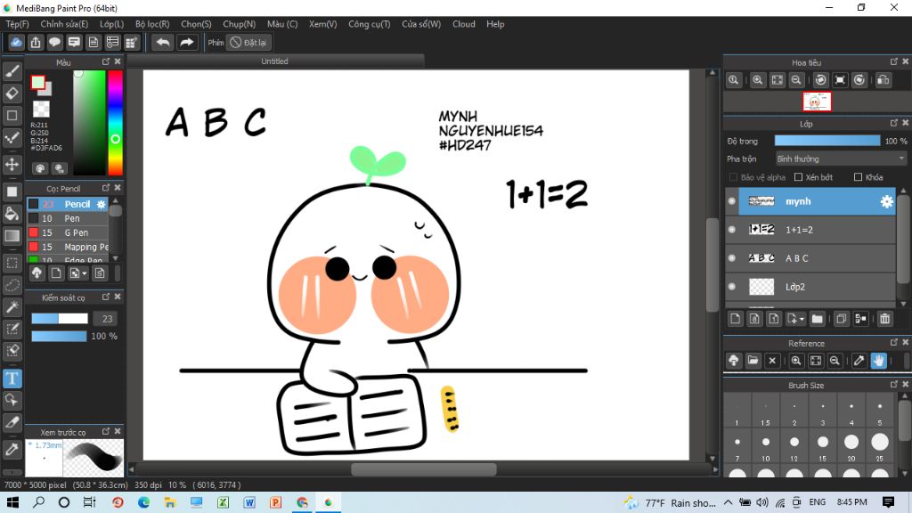This screenshot has width=912, height=513.
Task: Open the Bộ lọc(R) menu
Action: pyautogui.click(x=152, y=24)
